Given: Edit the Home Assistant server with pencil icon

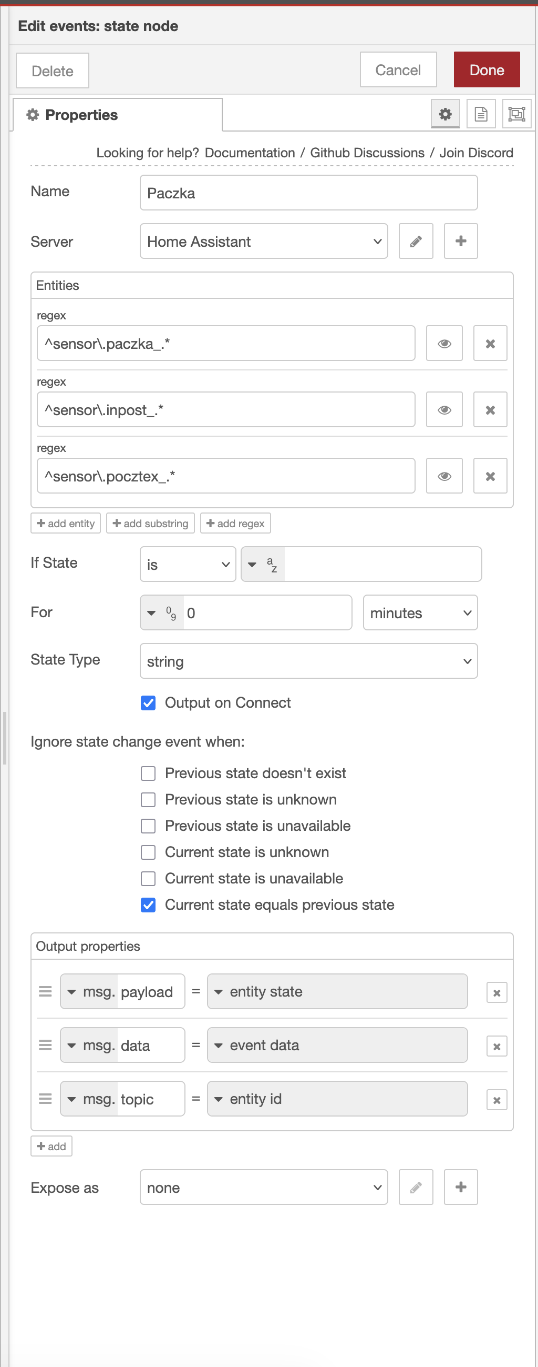Looking at the screenshot, I should tap(416, 242).
